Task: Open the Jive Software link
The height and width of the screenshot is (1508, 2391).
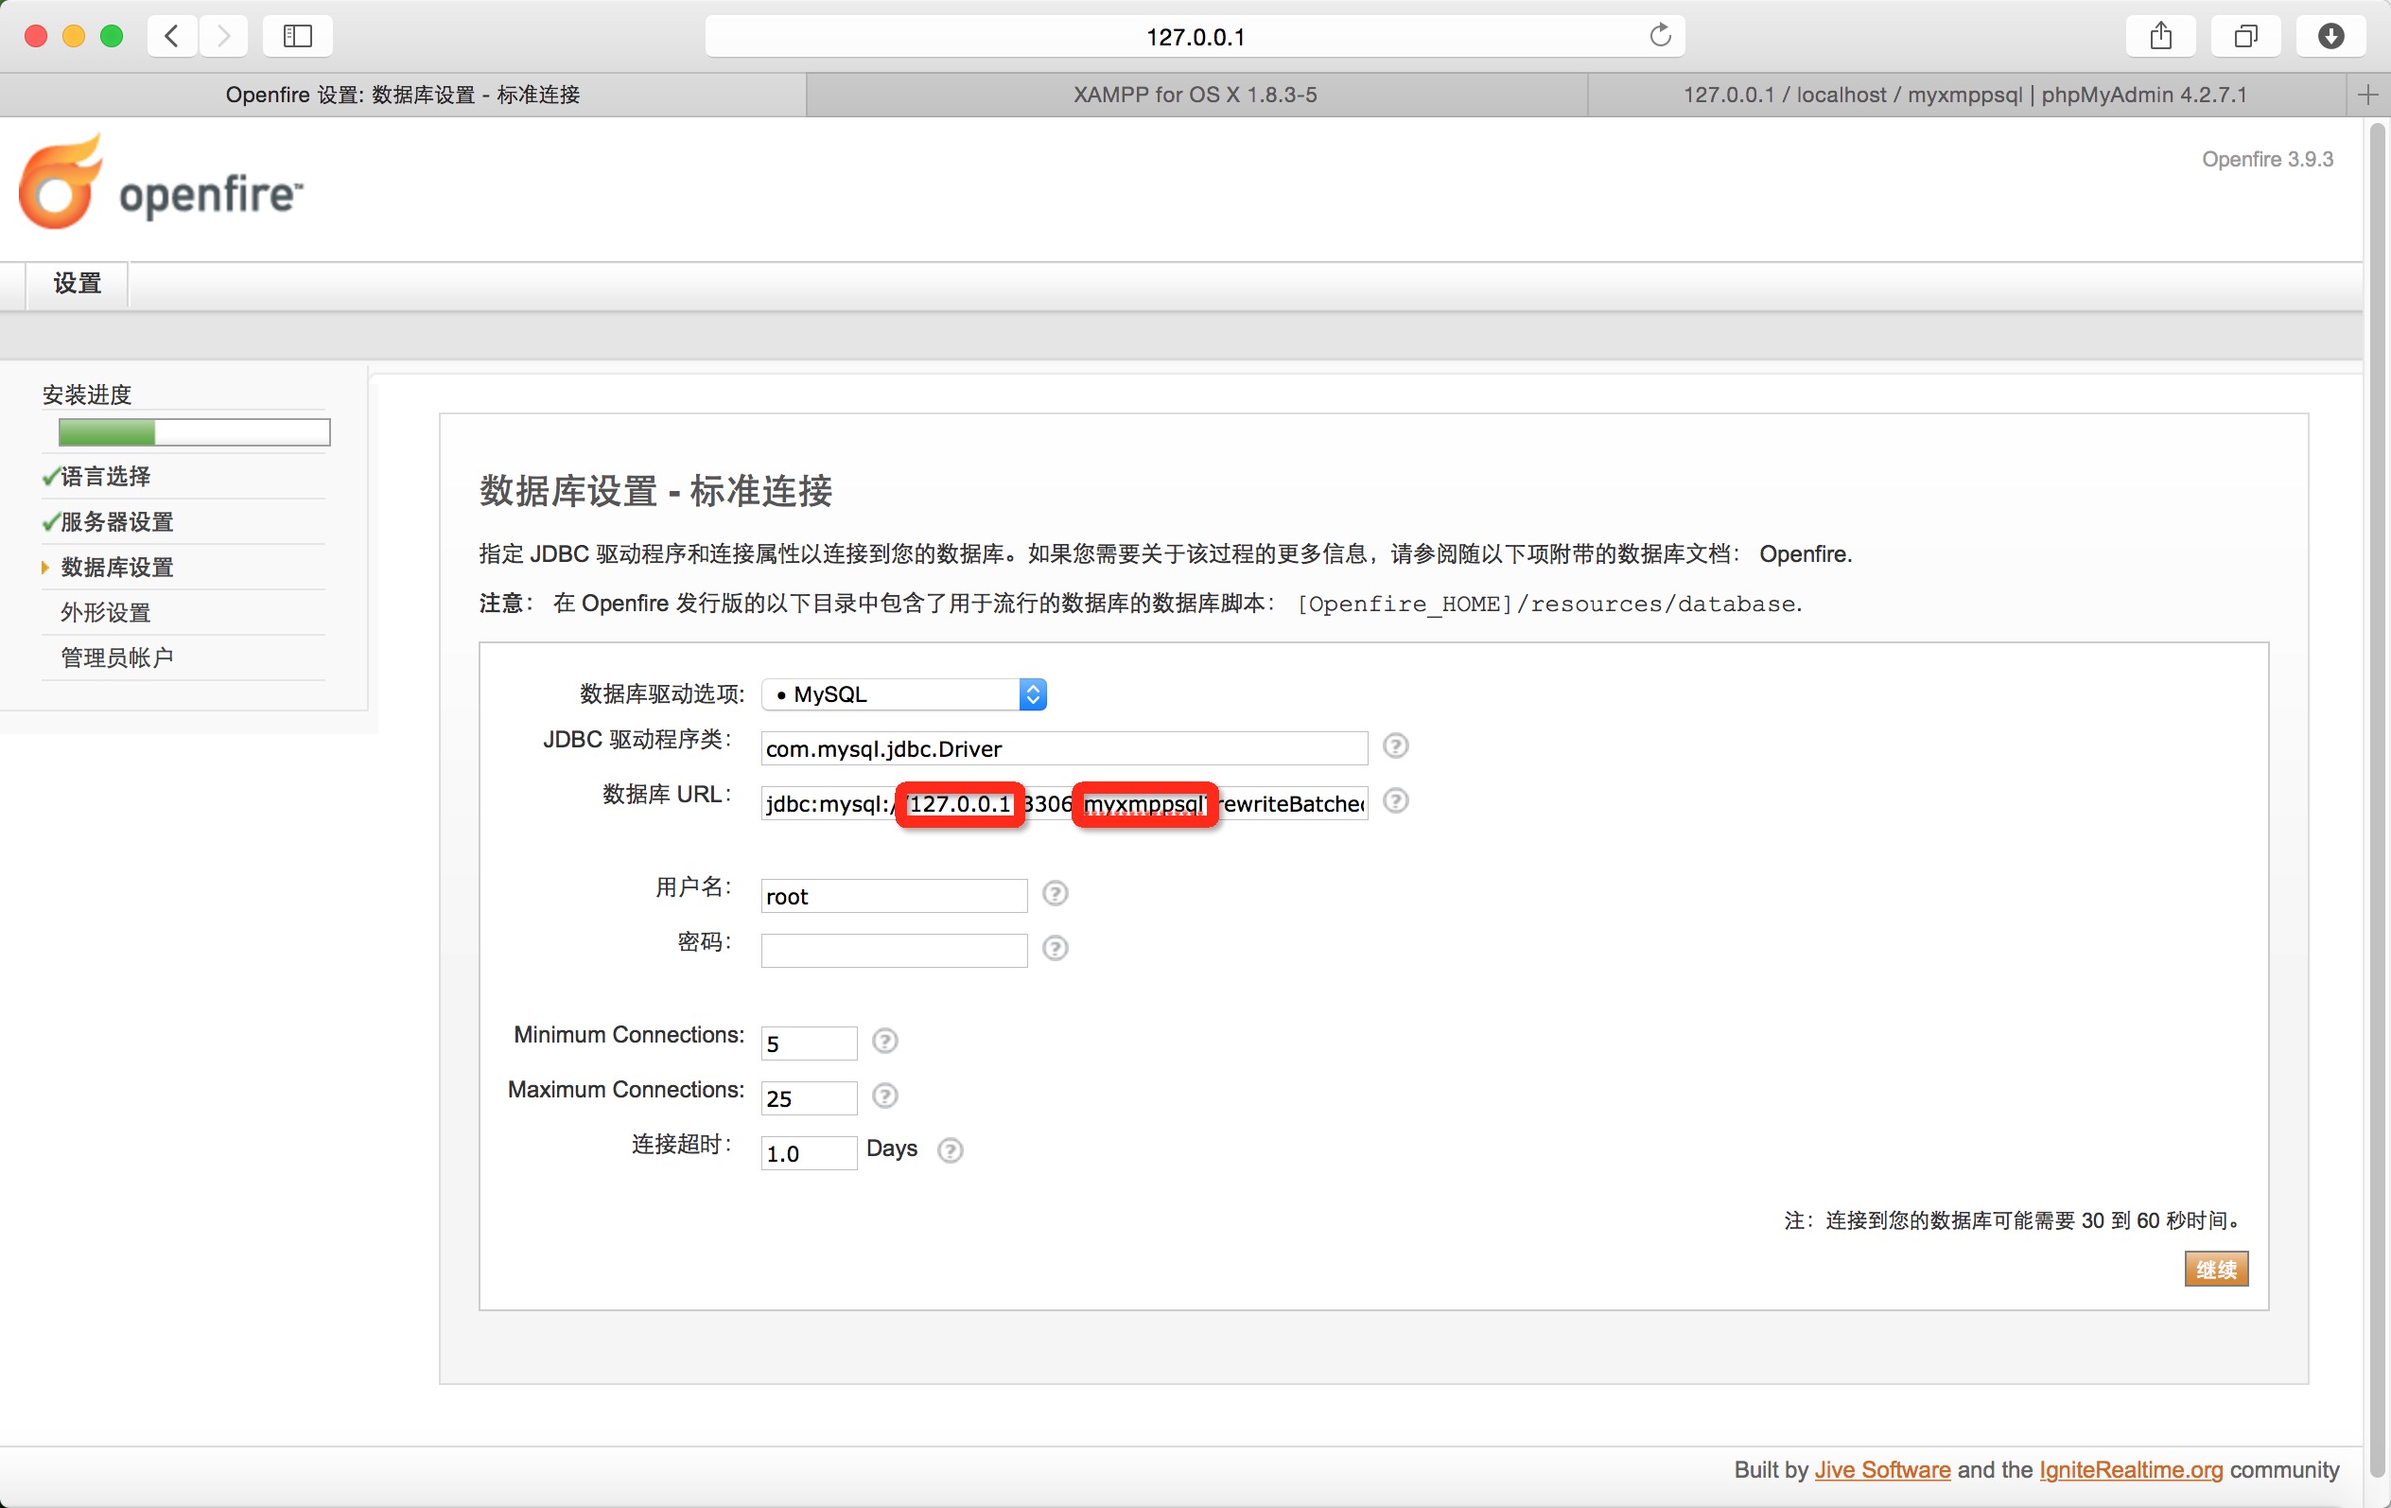Action: click(1882, 1469)
